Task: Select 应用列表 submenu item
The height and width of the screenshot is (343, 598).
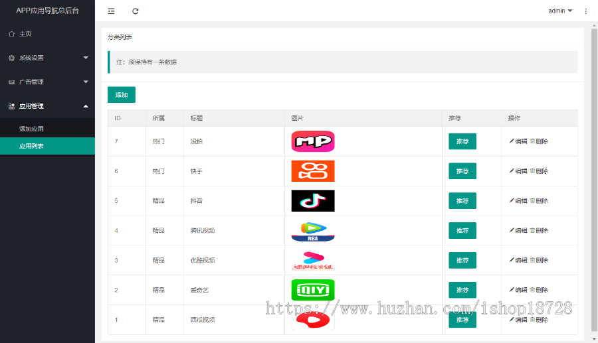Action: (47, 146)
